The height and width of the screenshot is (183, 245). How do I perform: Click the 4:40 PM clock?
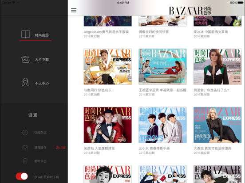(x=123, y=3)
